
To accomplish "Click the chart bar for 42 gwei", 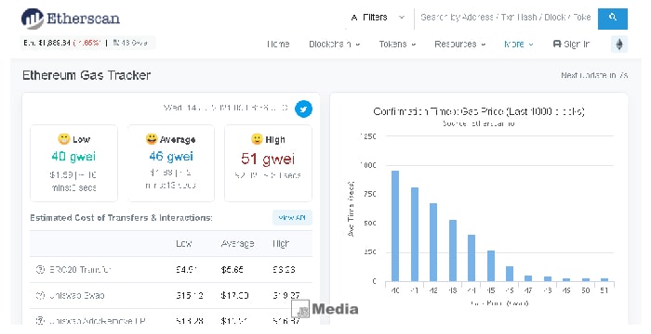I will point(433,242).
